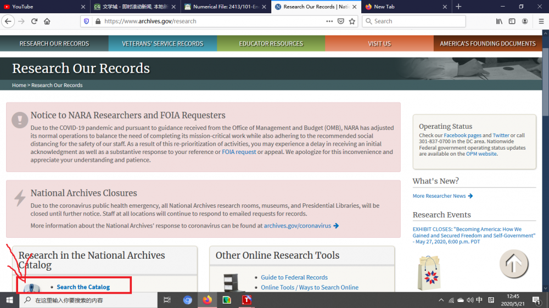
Task: Select the Educator Resources nav item
Action: (271, 43)
